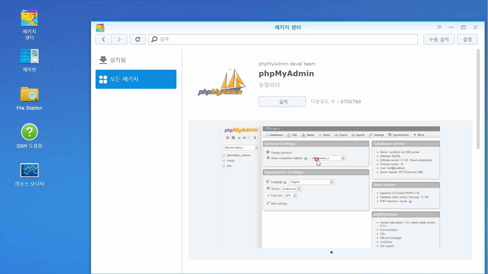Launch File Station from the desktop
Viewport: 488px width, 274px height.
pyautogui.click(x=29, y=95)
